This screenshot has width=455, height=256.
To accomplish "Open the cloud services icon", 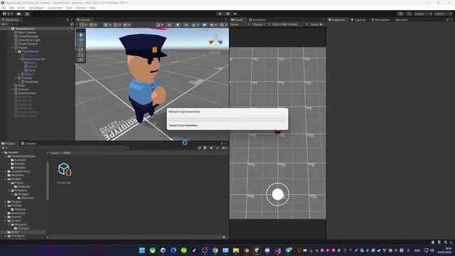I will point(19,14).
